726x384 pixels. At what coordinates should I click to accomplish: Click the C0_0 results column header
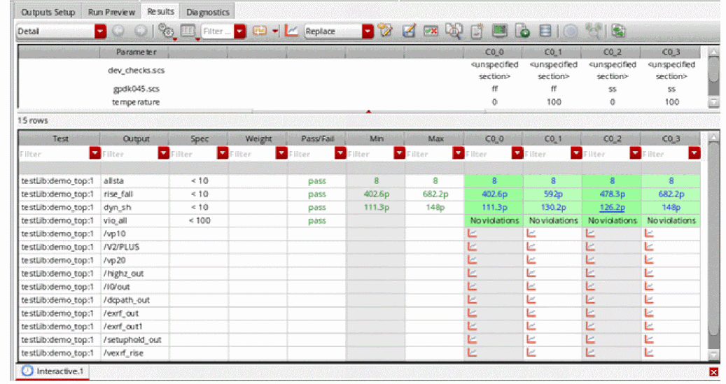[494, 138]
